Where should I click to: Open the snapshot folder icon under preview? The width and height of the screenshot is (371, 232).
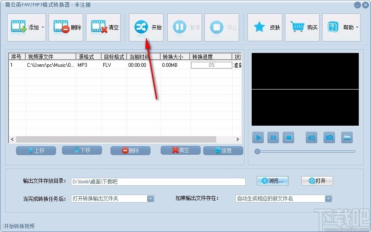pyautogui.click(x=347, y=138)
